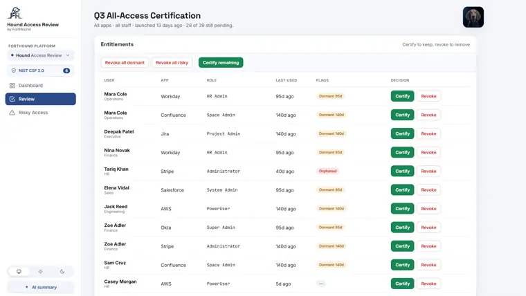Screen dimensions: 526x296
Task: Revoke Deepak Patel's Jira Project Admin
Action: (428, 133)
